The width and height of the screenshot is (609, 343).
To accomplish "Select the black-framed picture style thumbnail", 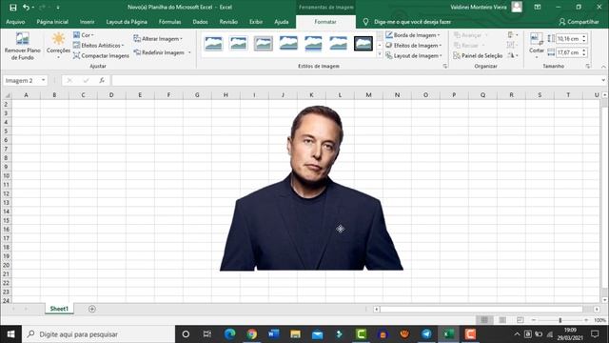I will [363, 43].
